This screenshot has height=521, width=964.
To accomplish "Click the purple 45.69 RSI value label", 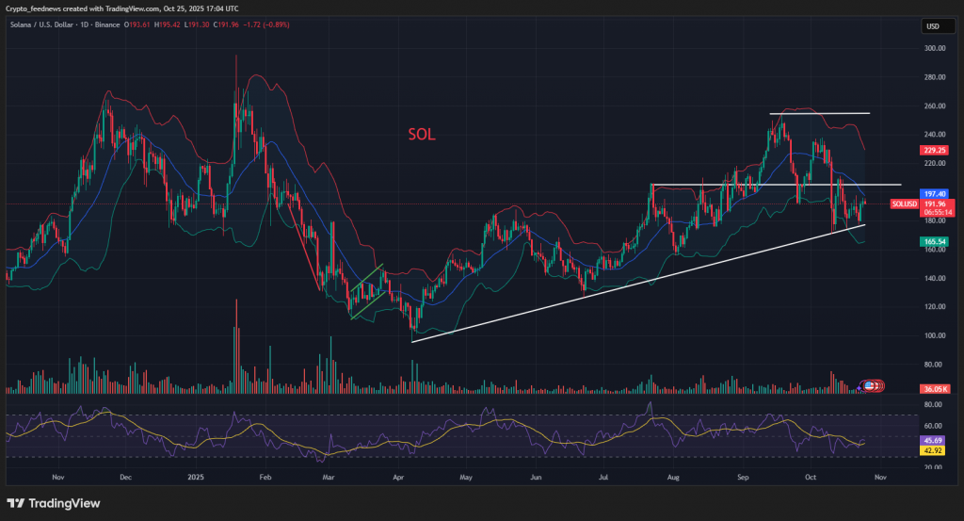I will click(933, 440).
